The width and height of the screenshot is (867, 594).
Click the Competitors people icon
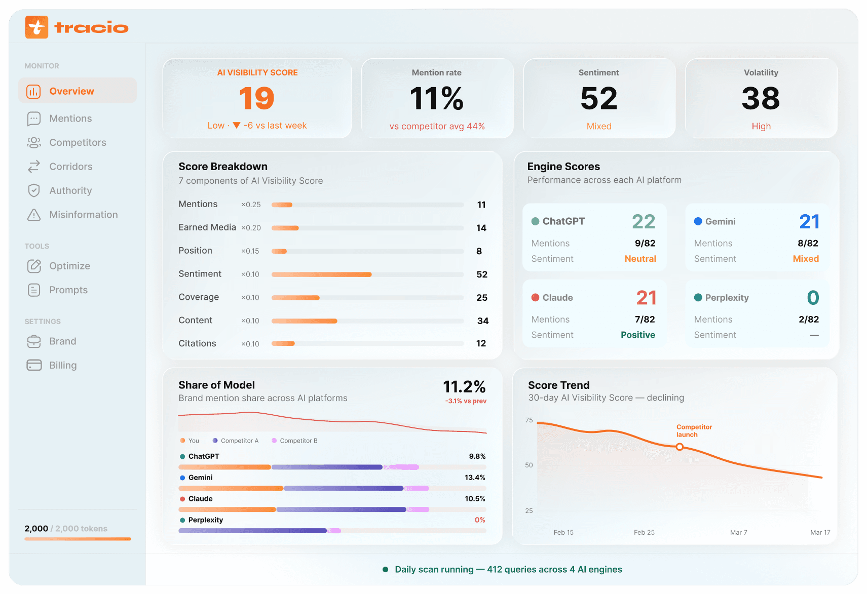34,143
